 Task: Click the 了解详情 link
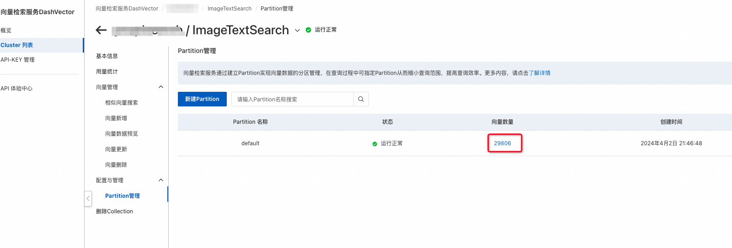540,73
